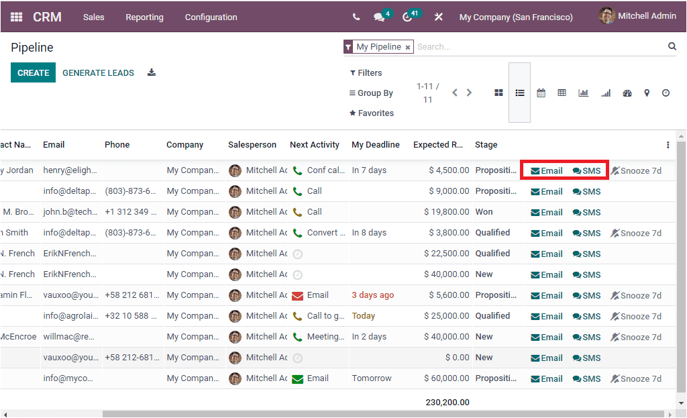
Task: Open the softphone via phone icon
Action: point(356,17)
